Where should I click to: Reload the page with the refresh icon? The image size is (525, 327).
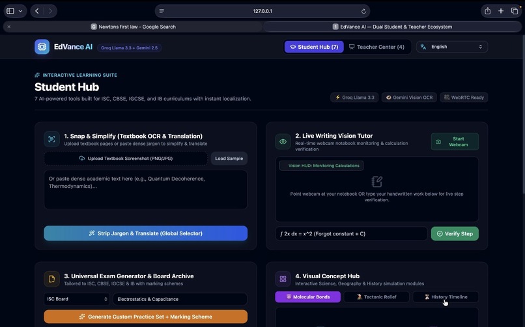[363, 11]
